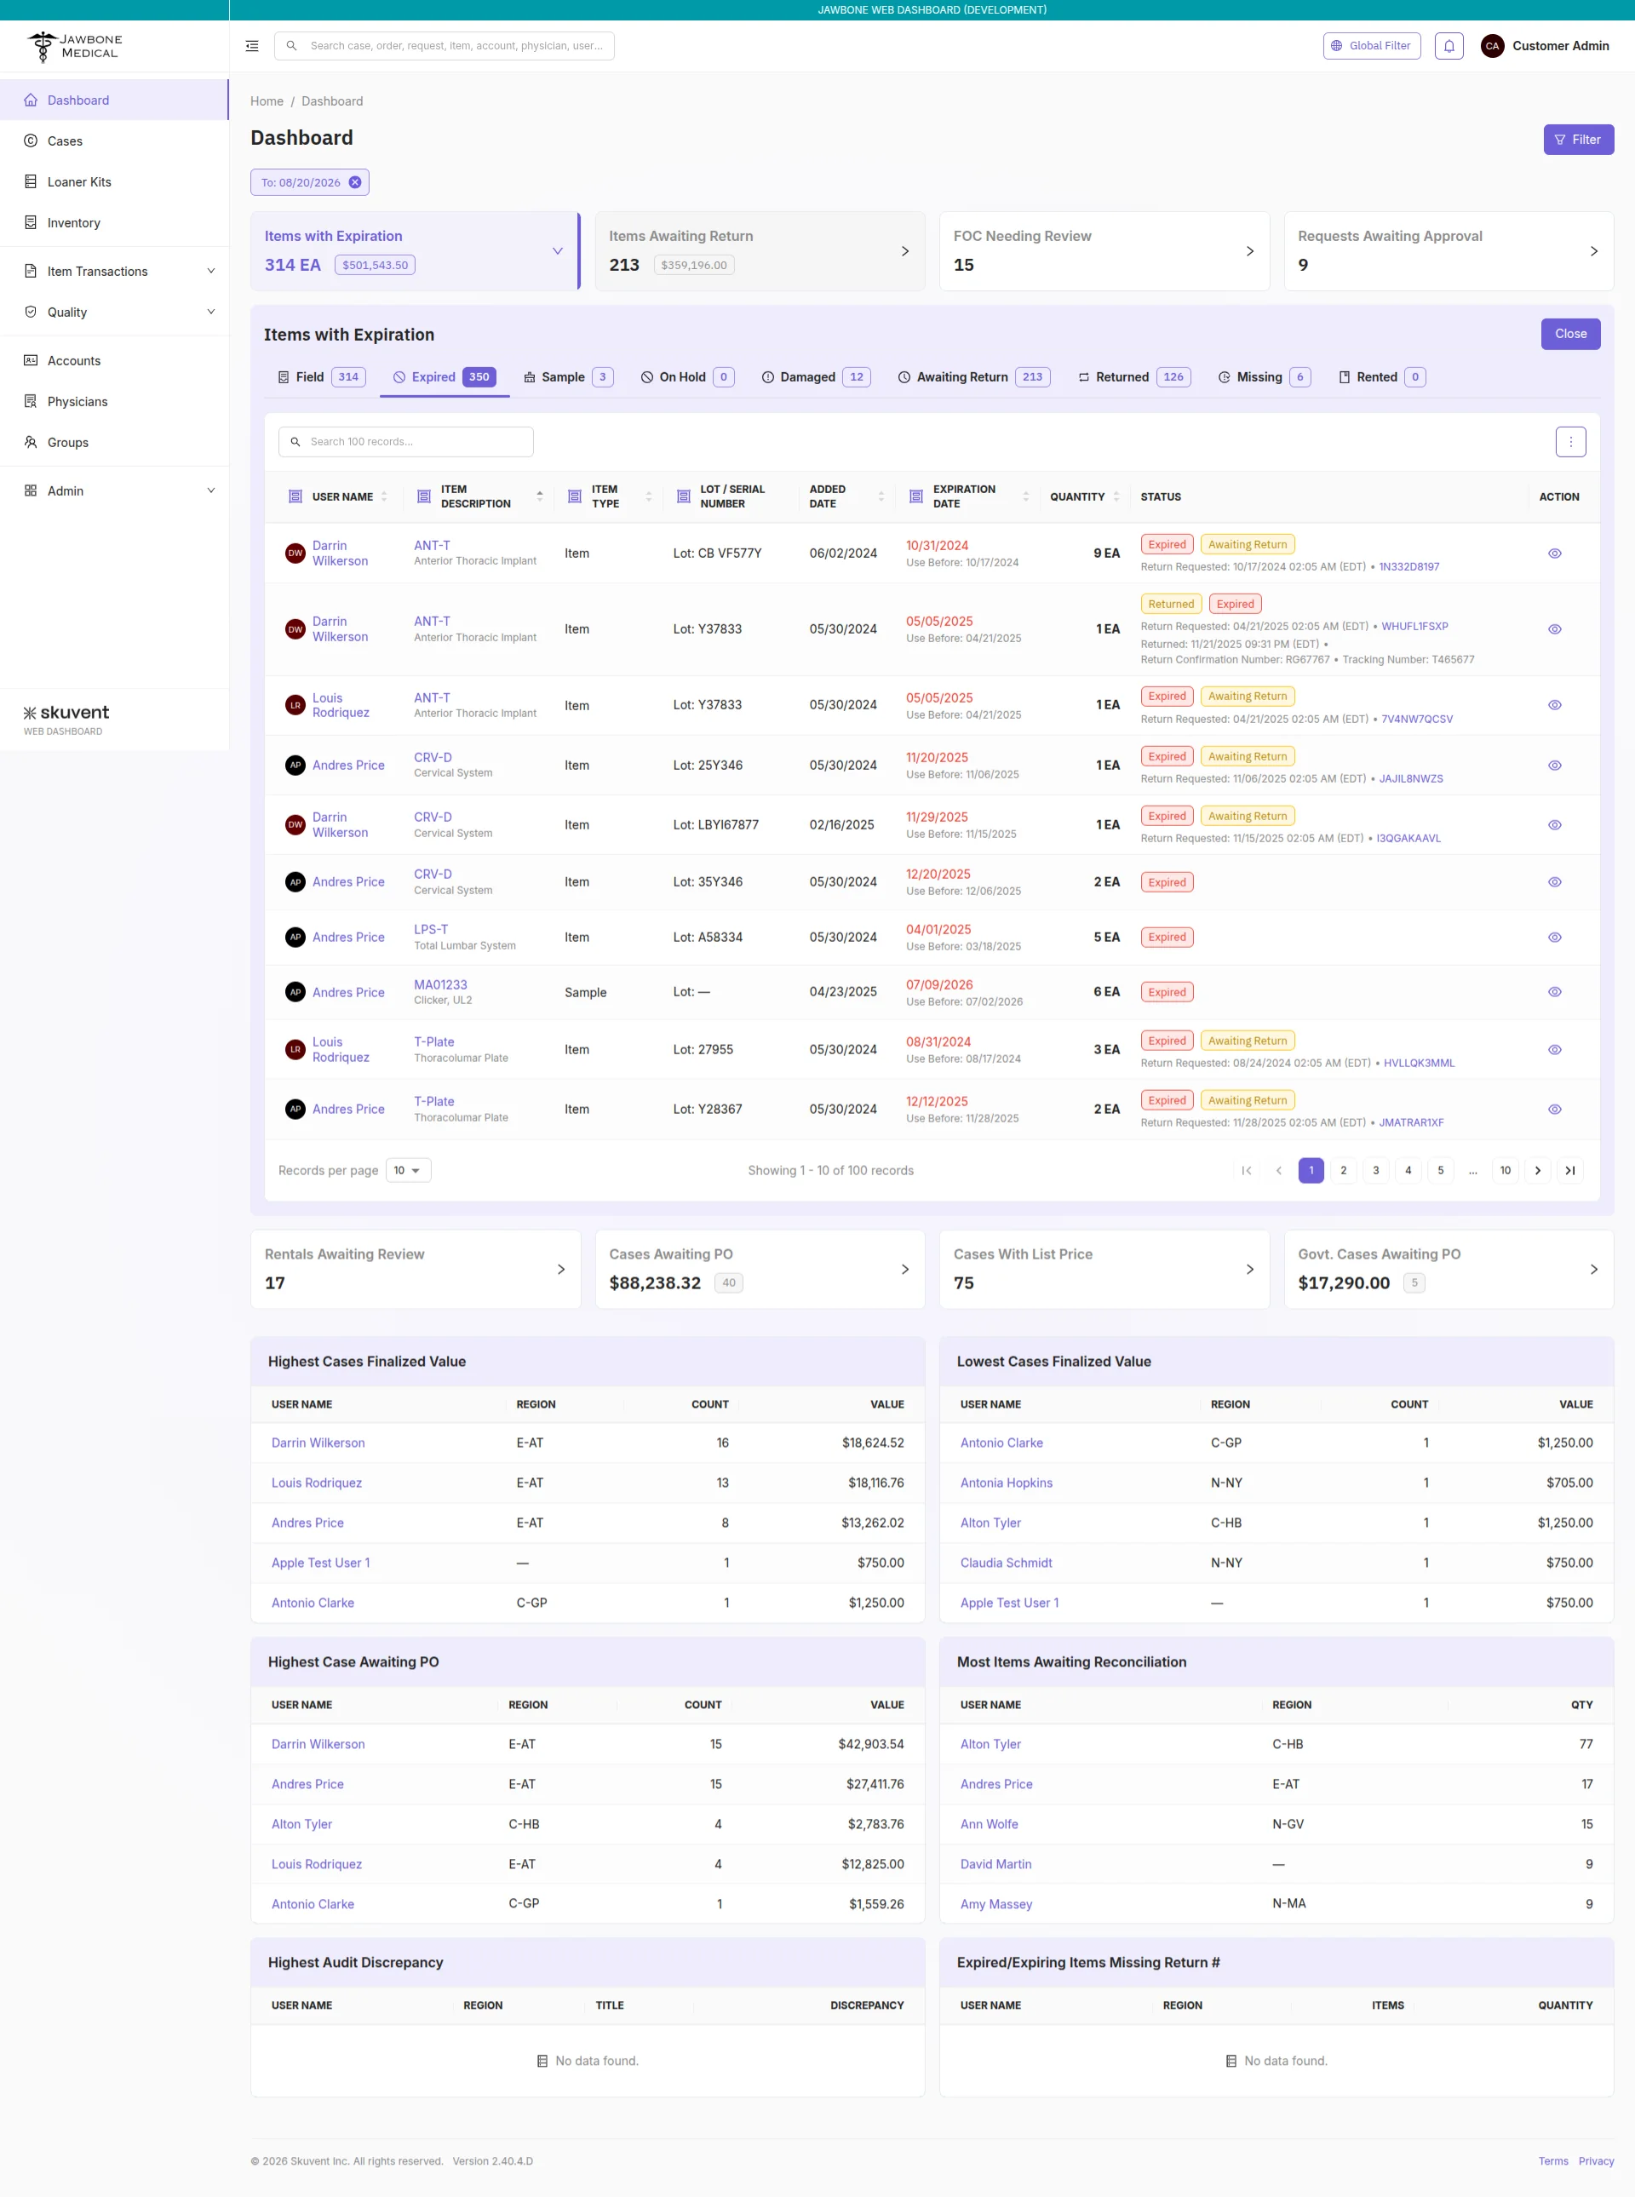
Task: Open Physicians in sidebar
Action: click(x=115, y=402)
